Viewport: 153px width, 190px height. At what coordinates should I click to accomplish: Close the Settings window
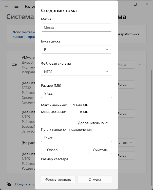[147, 4]
